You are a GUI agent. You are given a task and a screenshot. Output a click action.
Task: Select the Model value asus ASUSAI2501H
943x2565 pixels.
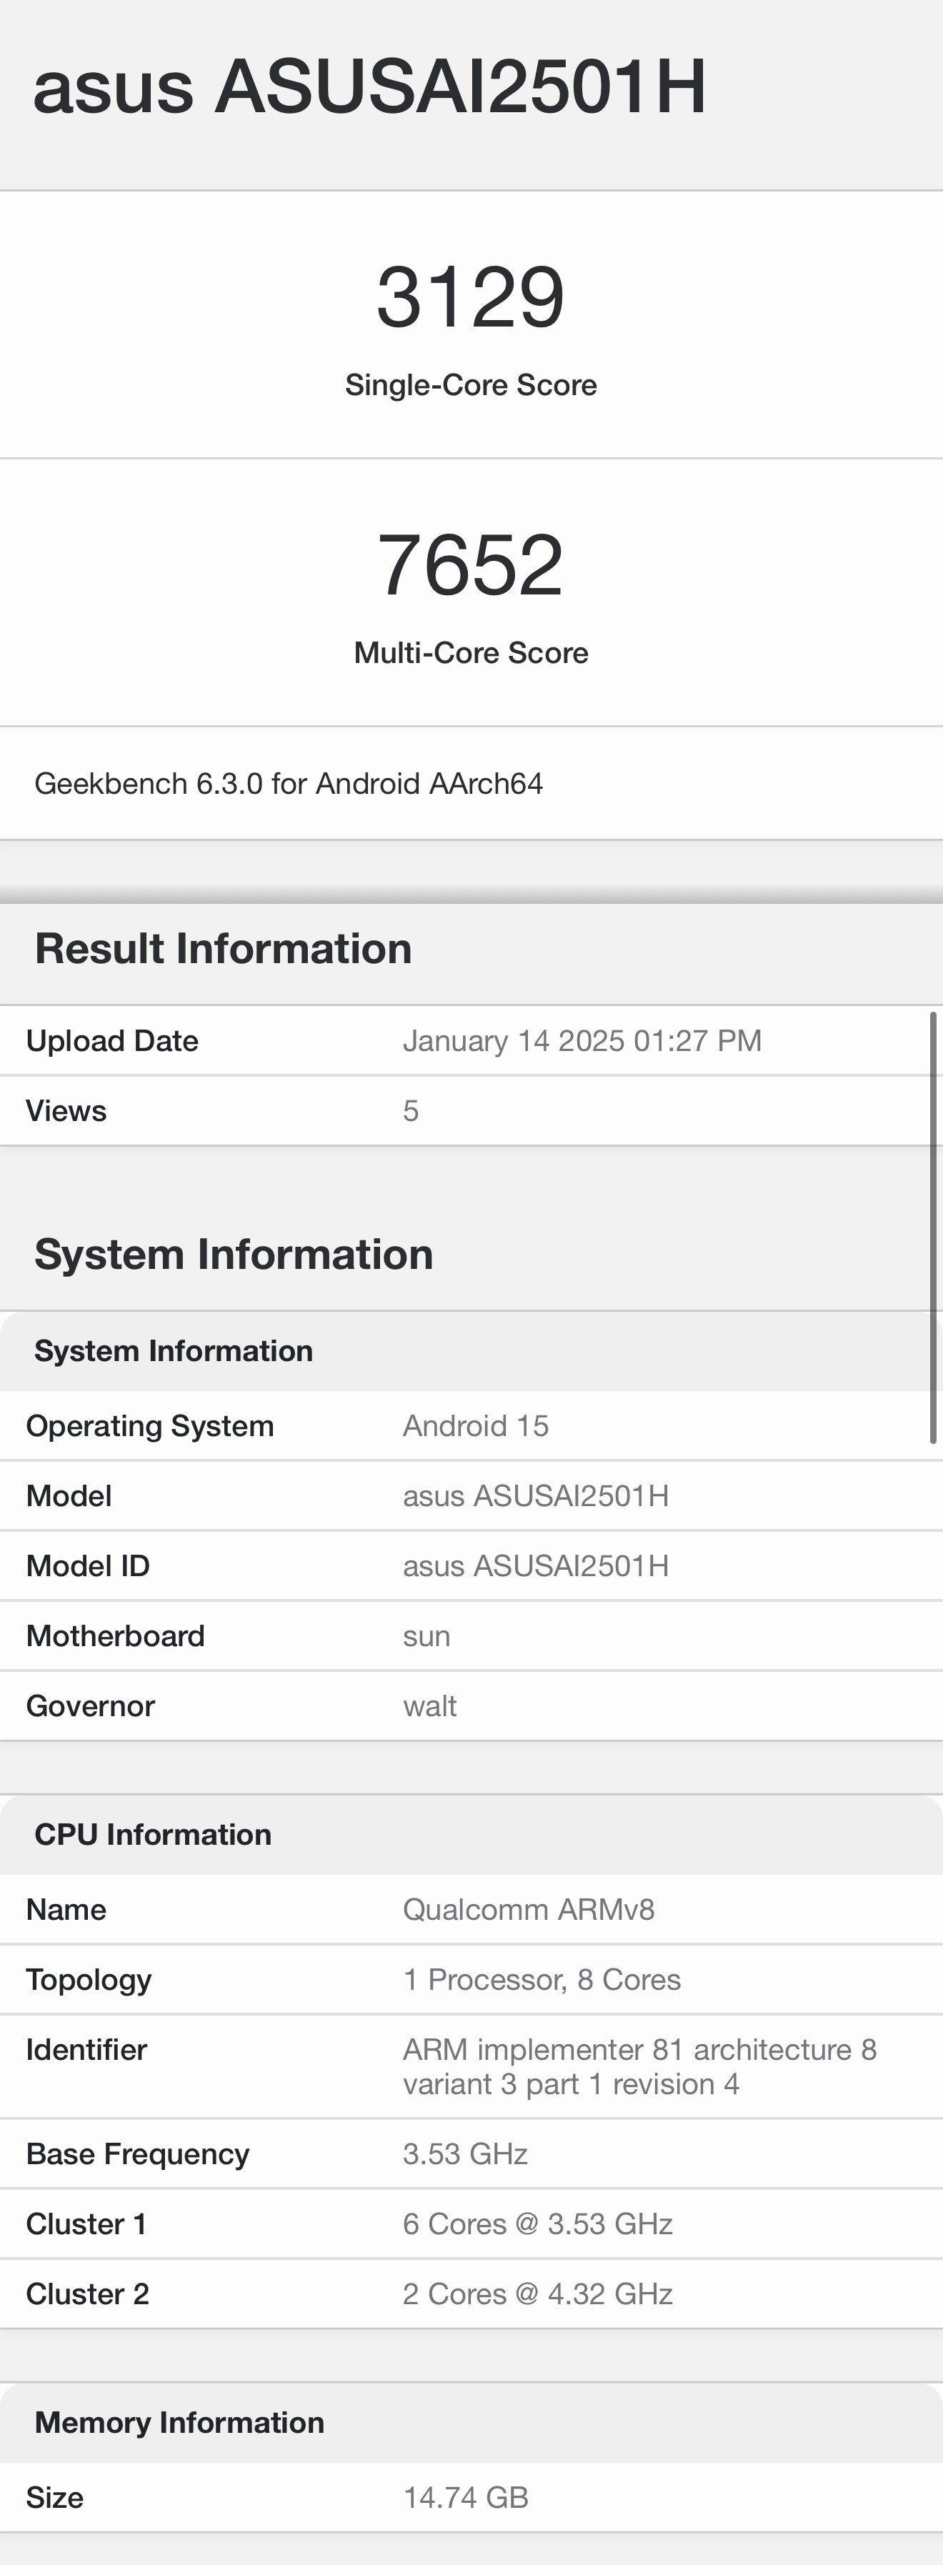point(536,1495)
